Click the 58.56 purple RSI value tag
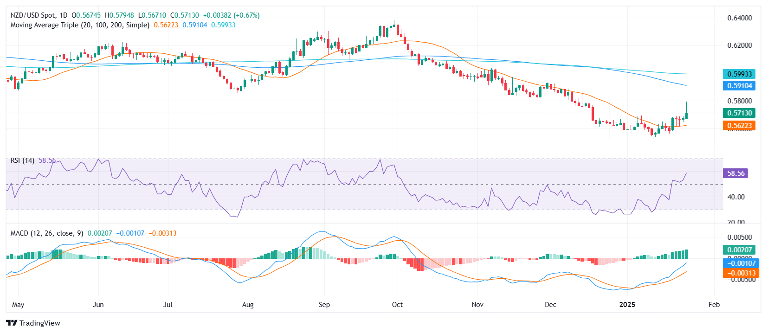 coord(735,173)
